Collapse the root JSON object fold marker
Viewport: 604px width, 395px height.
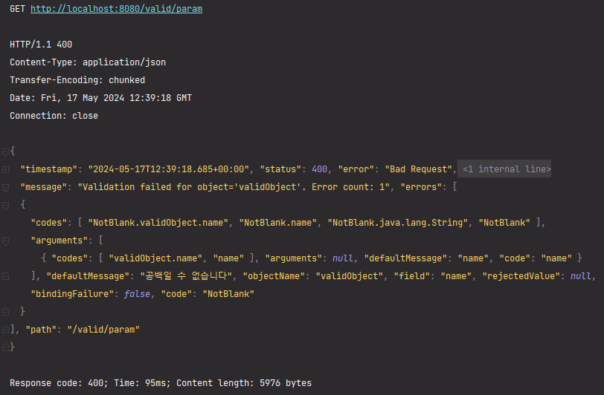pyautogui.click(x=5, y=152)
